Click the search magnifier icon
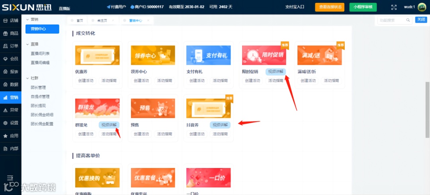This screenshot has height=195, width=430. click(x=408, y=20)
